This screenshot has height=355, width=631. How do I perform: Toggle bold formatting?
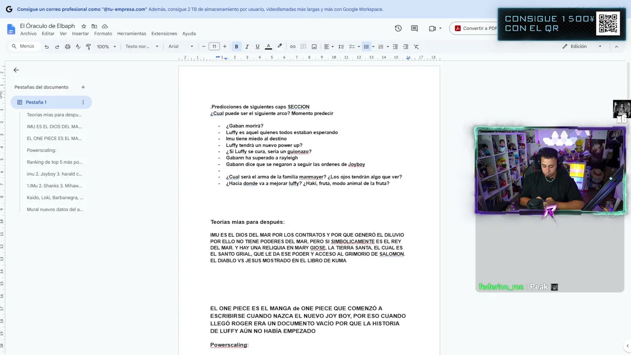coord(237,47)
